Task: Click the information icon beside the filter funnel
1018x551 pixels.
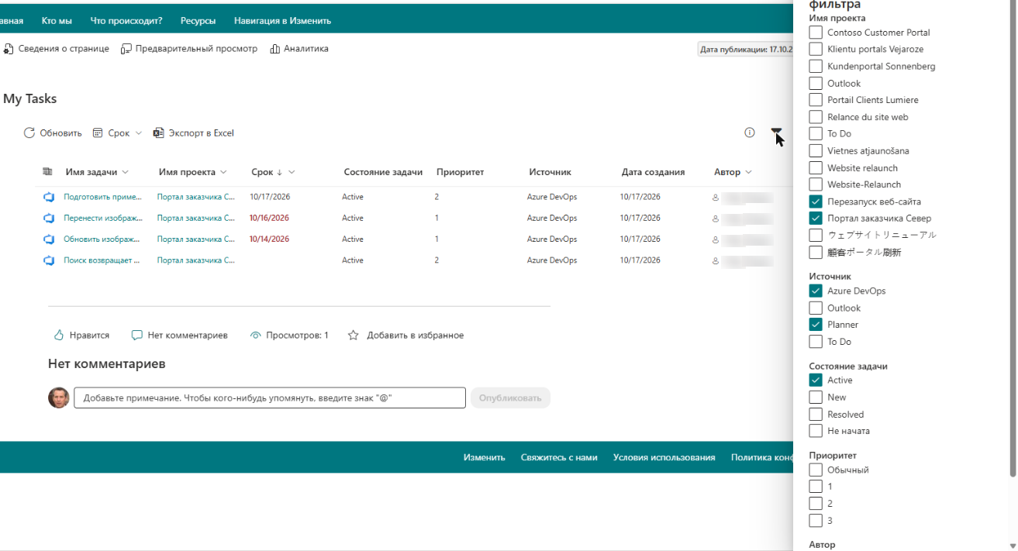Action: pyautogui.click(x=749, y=133)
